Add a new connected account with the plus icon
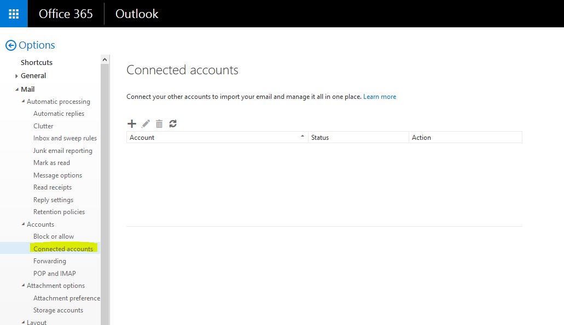Image resolution: width=564 pixels, height=325 pixels. 132,124
